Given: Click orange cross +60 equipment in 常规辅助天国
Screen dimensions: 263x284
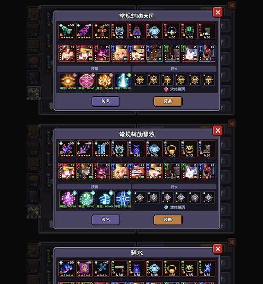Looking at the screenshot, I should coord(102,31).
